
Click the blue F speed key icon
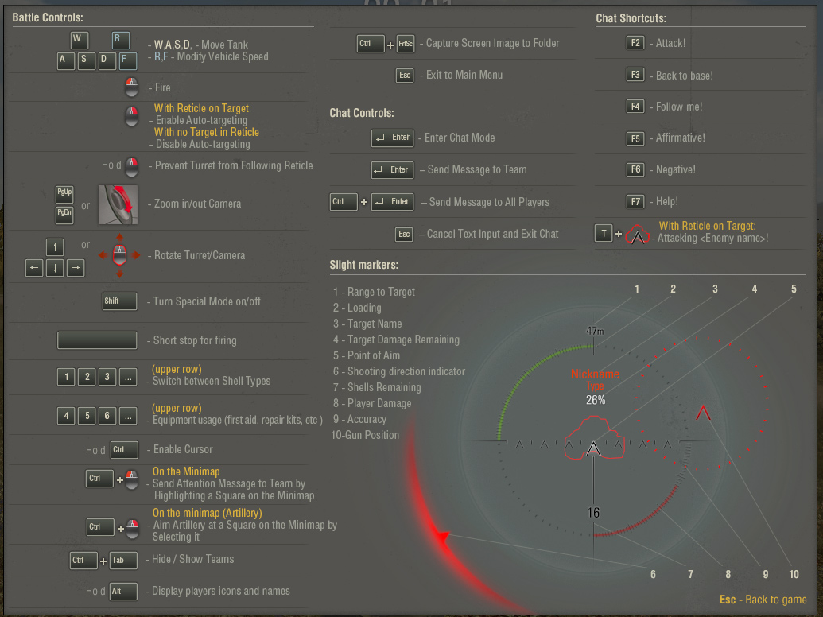pos(127,61)
